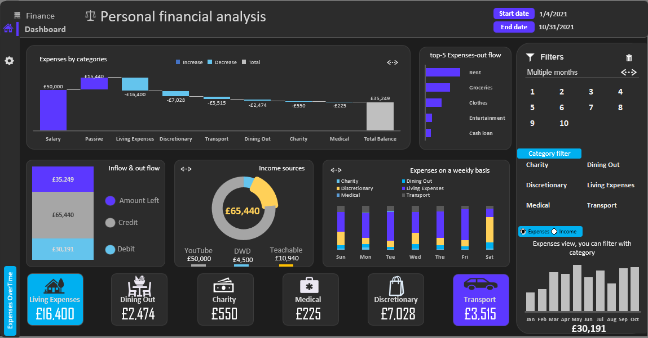Click the home icon in the sidebar
Screen dimensions: 648x338
(x=8, y=28)
